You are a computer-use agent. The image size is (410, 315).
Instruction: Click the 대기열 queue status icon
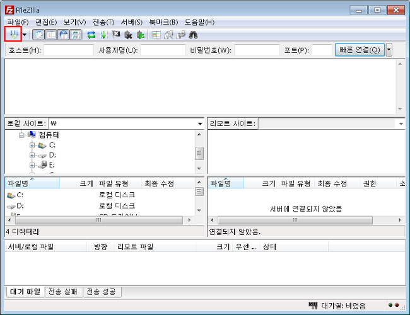pos(313,306)
